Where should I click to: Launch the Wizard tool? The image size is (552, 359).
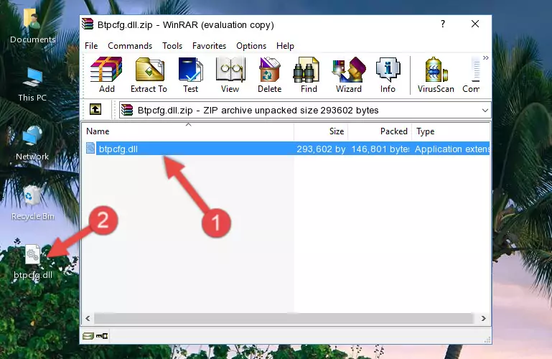349,75
